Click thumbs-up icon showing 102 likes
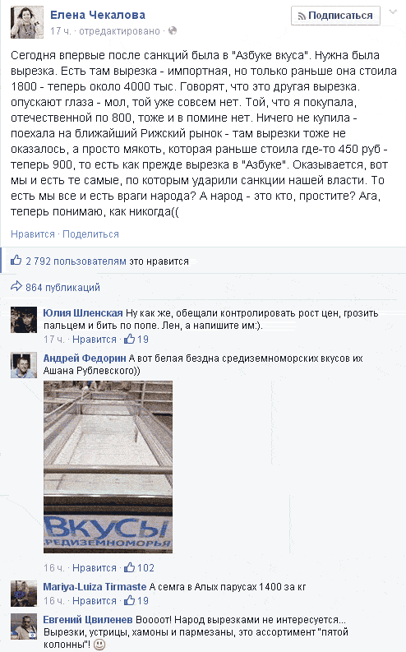The image size is (406, 652). pos(129,567)
